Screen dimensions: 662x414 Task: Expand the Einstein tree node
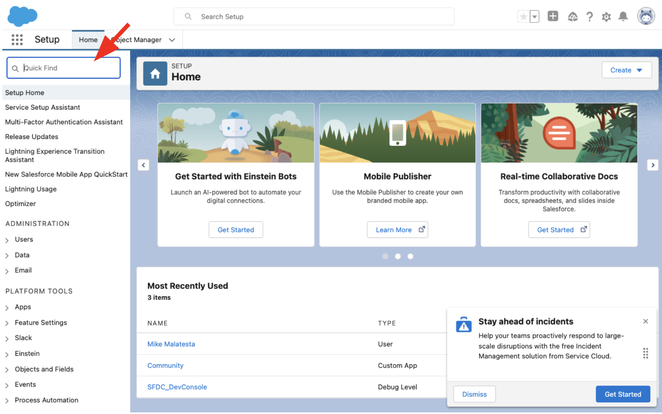tap(7, 354)
